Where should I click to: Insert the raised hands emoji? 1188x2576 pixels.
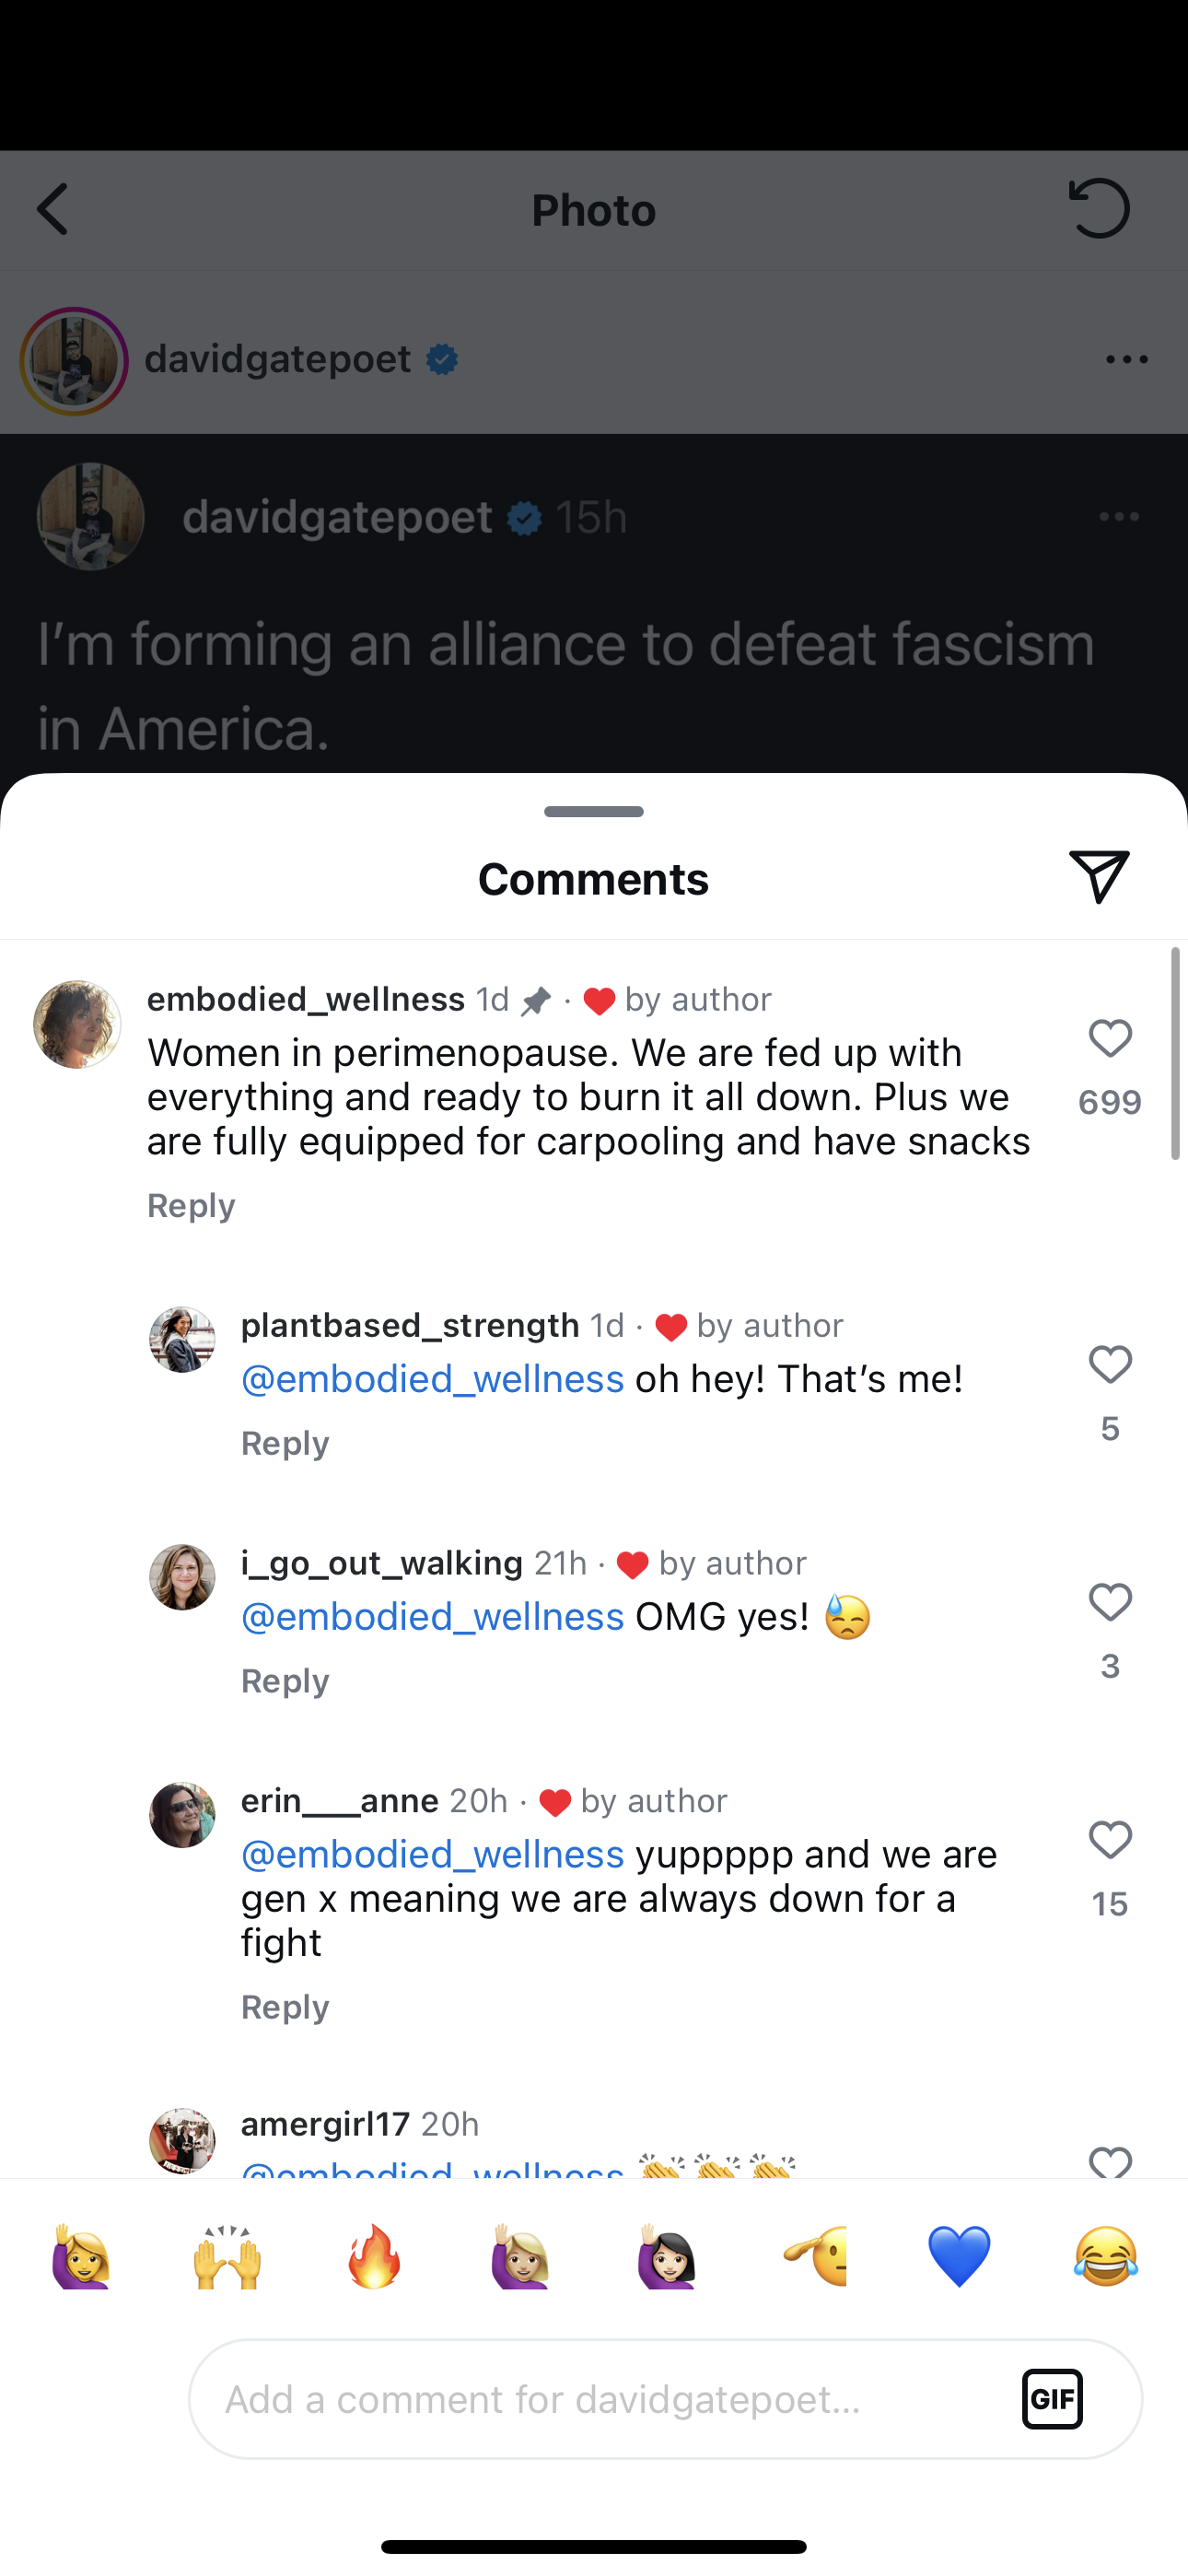point(228,2257)
